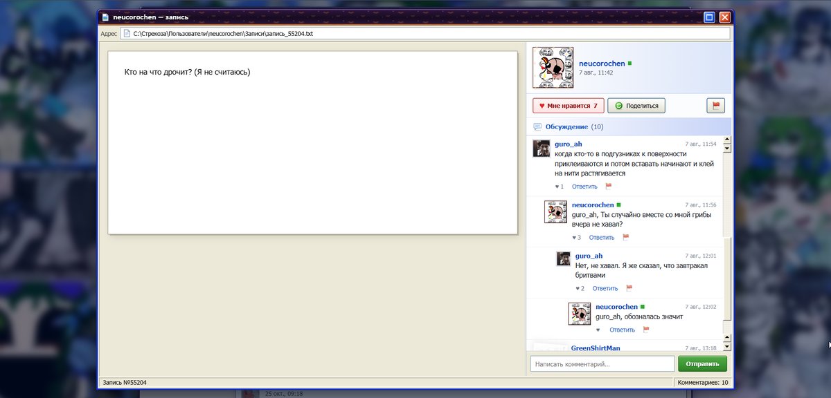Open neucorochen profile from the 11:56 comment
The width and height of the screenshot is (831, 398).
coord(593,205)
